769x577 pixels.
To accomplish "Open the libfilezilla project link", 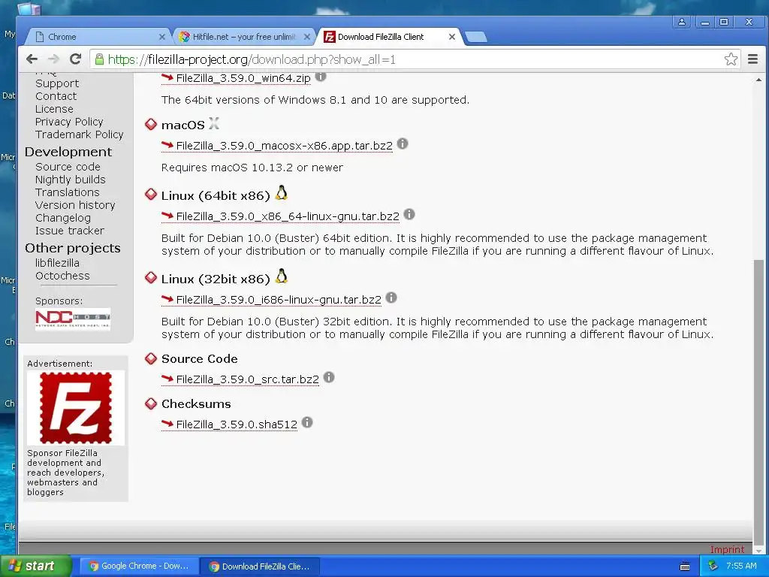I will pos(57,263).
